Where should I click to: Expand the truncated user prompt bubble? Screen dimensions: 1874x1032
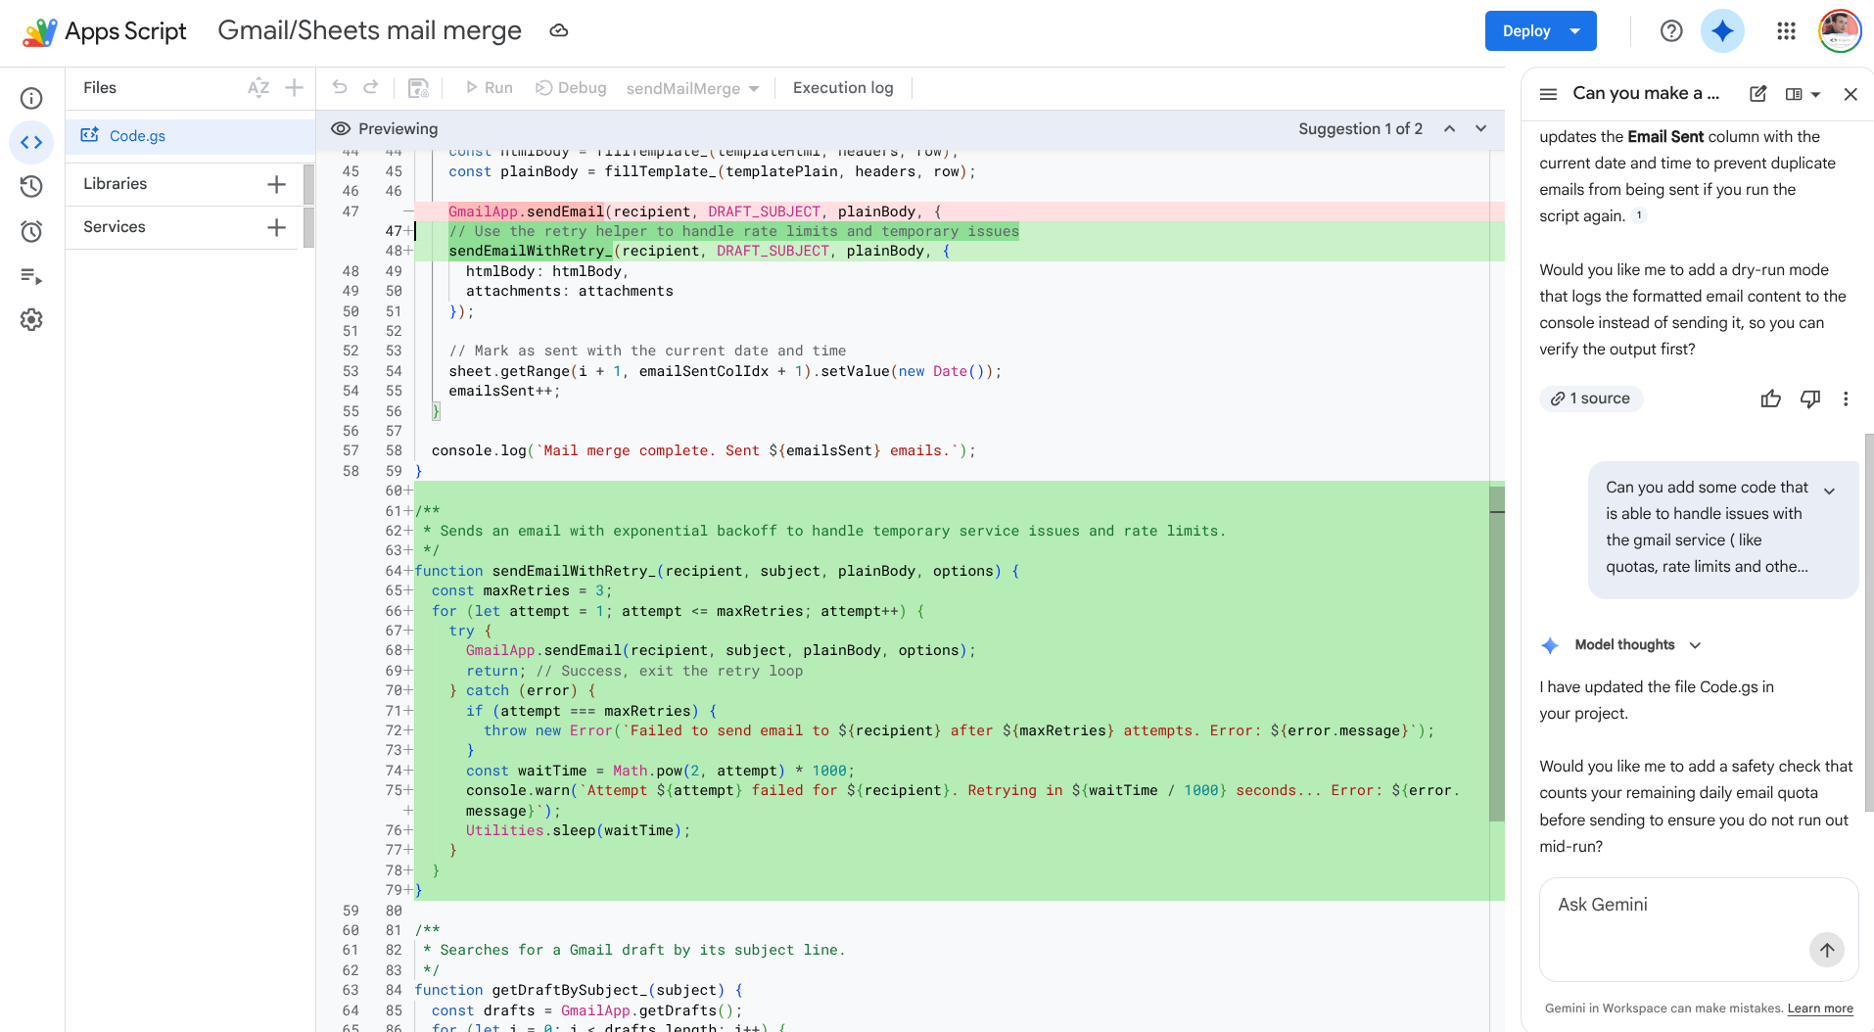(1829, 491)
